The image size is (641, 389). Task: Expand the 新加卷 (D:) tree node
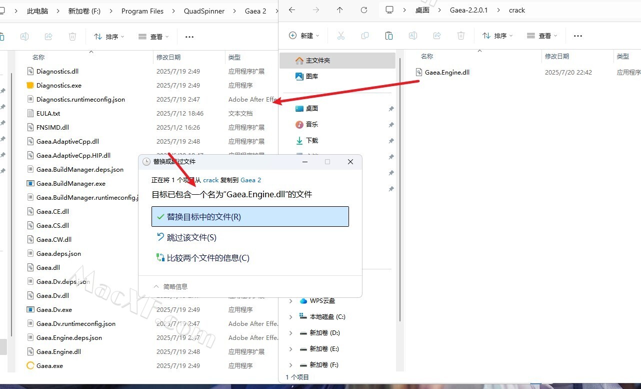click(291, 333)
